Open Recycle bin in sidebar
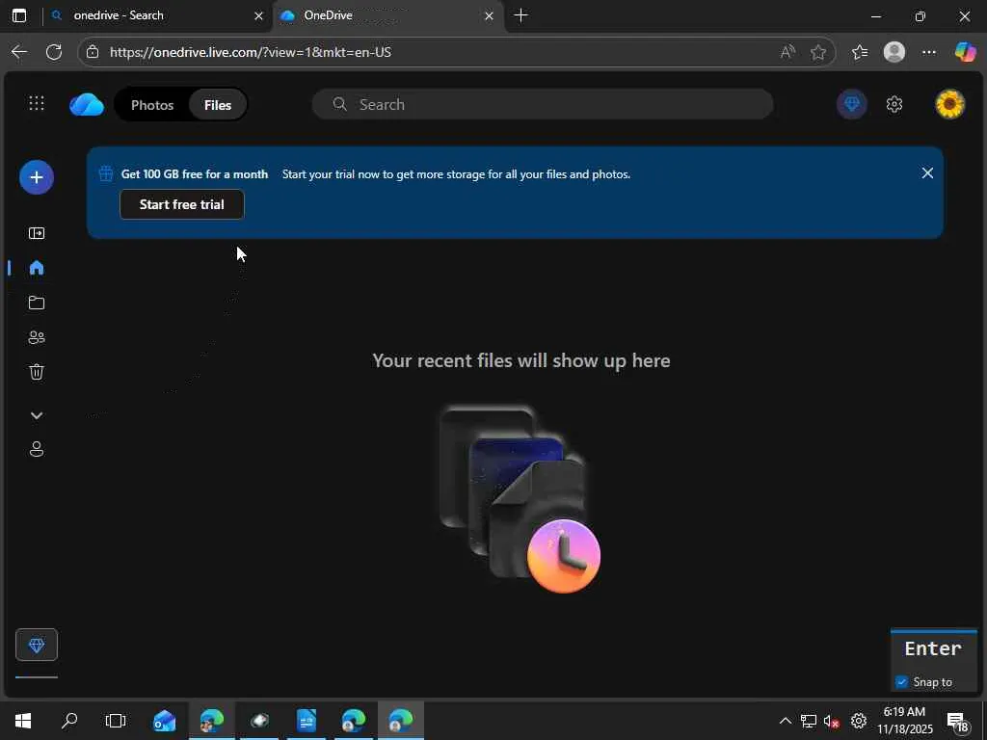The width and height of the screenshot is (987, 740). (x=37, y=372)
